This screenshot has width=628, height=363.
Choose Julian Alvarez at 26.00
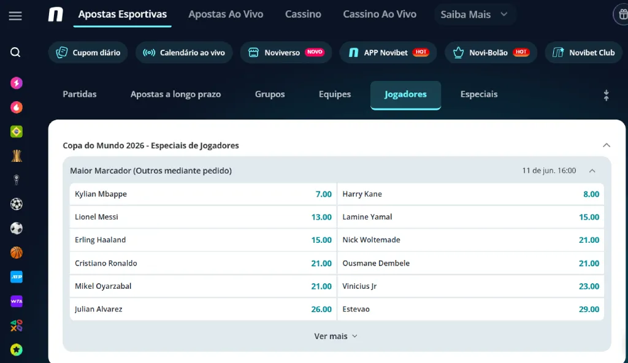tap(203, 309)
